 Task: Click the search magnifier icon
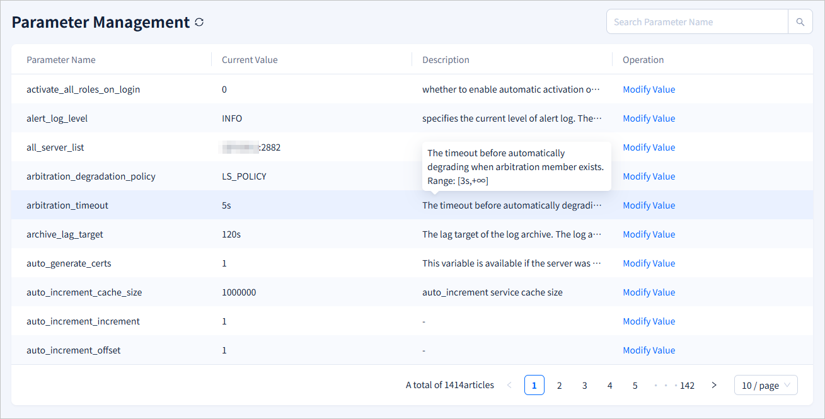coord(799,21)
